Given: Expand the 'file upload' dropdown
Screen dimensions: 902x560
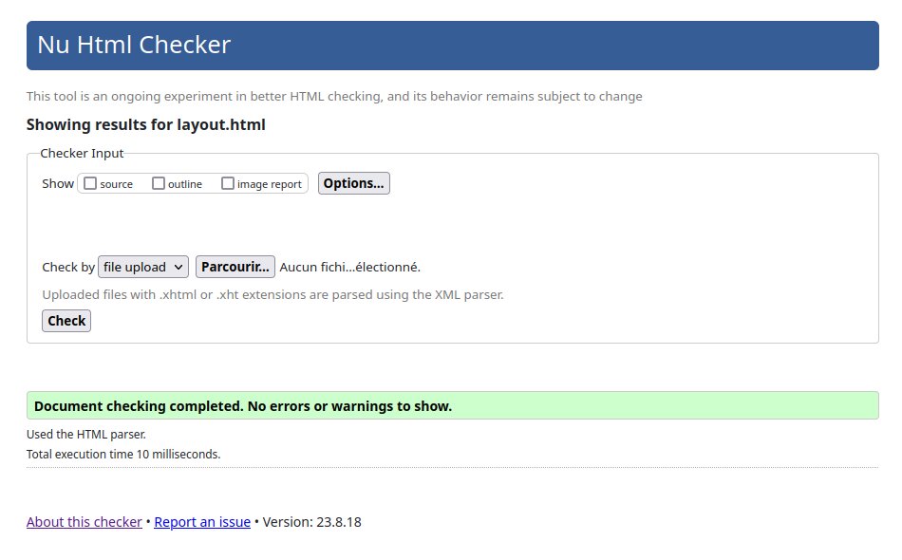Looking at the screenshot, I should pyautogui.click(x=143, y=267).
